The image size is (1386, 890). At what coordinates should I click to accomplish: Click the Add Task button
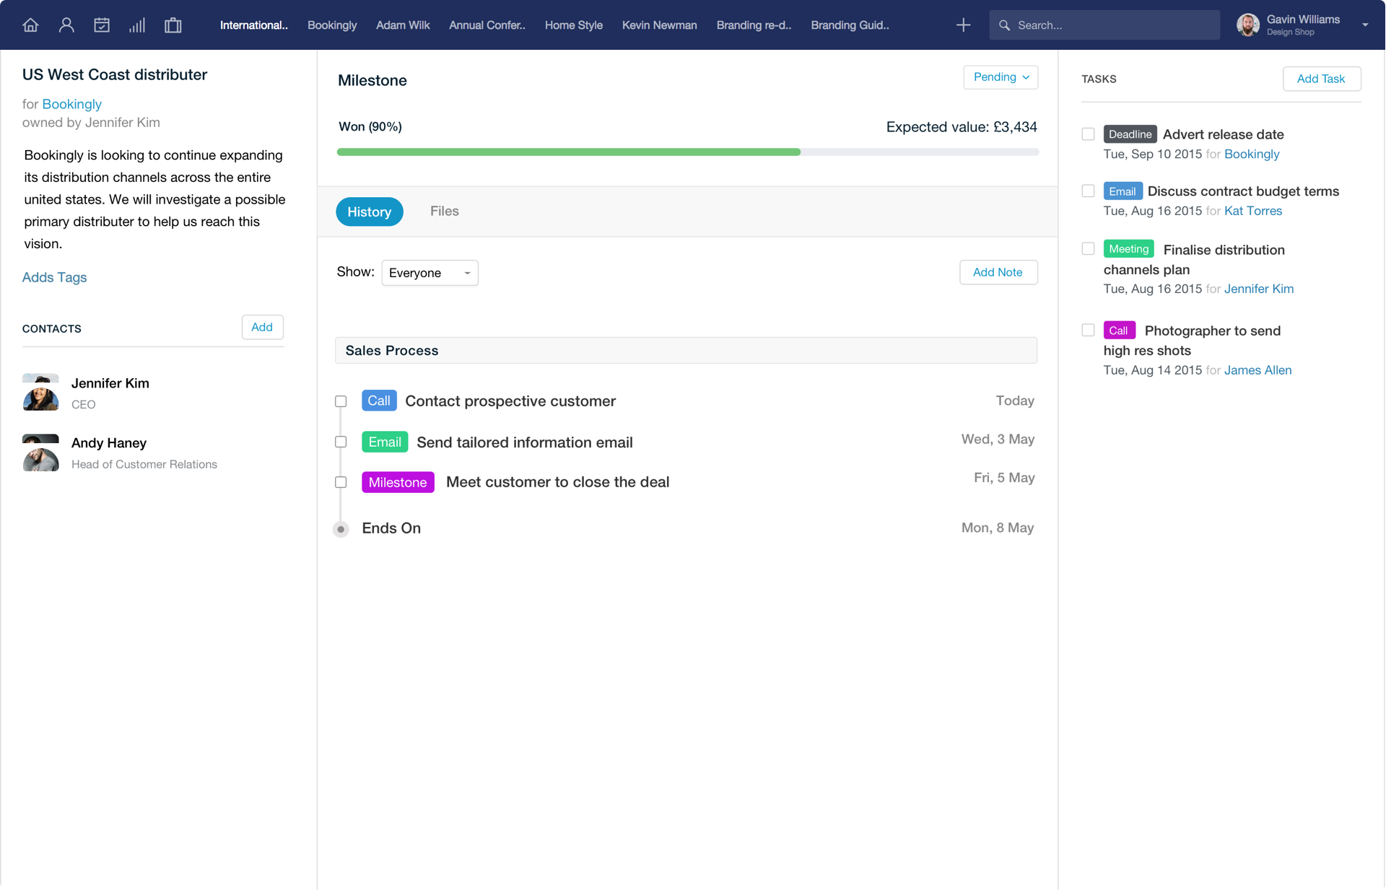1321,79
